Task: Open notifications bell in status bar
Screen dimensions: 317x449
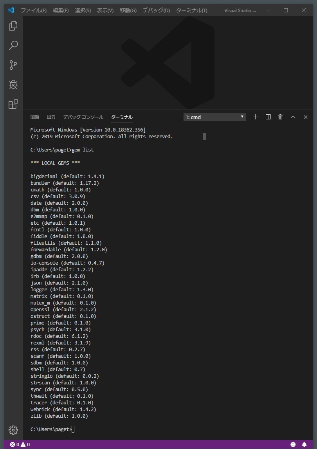Action: (304, 444)
